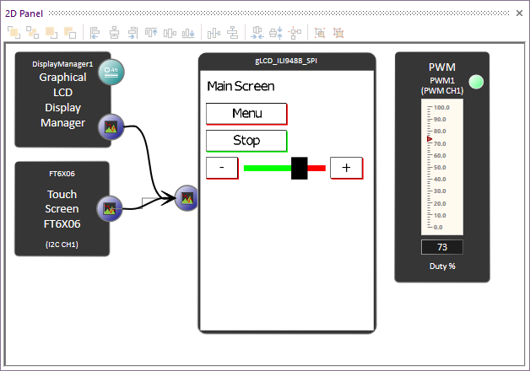The image size is (530, 371).
Task: Click the gLCD_ILI9488_SPI title bar
Action: click(x=287, y=61)
